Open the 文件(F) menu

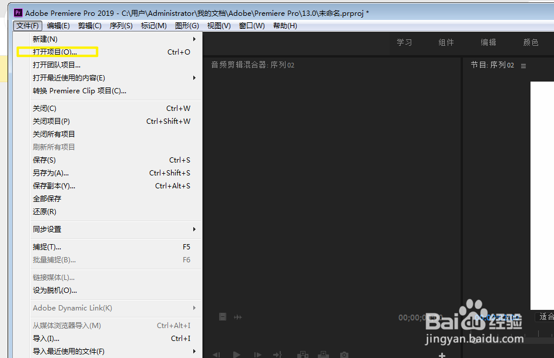click(x=28, y=26)
